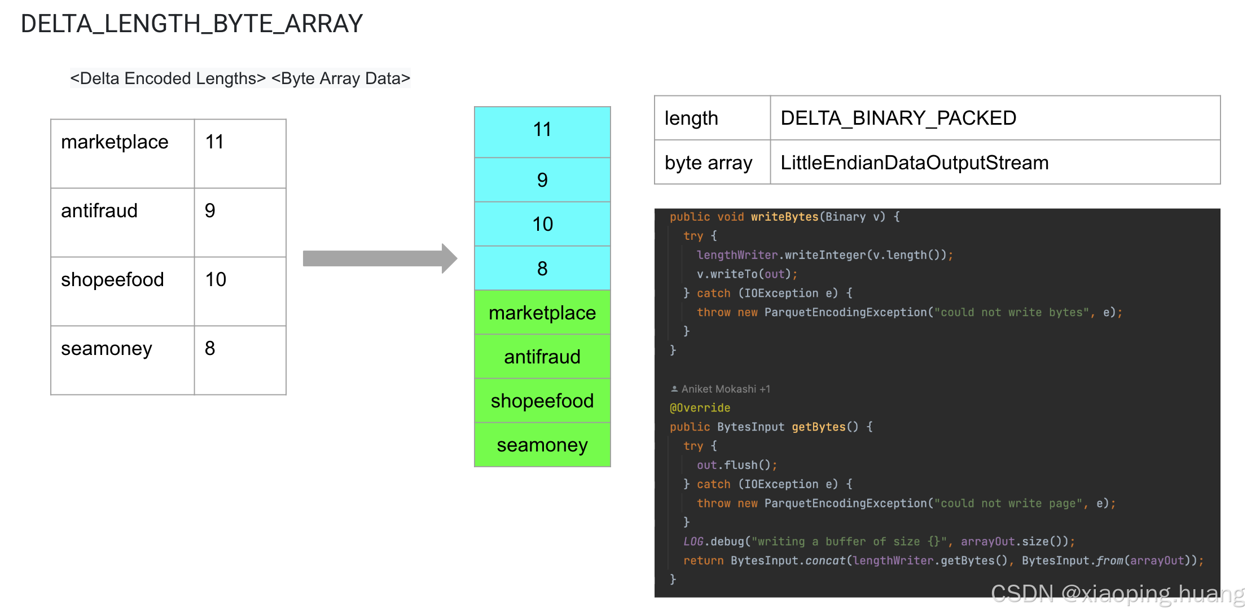Click the writeBytes method name in code
Image resolution: width=1247 pixels, height=614 pixels.
(x=784, y=217)
